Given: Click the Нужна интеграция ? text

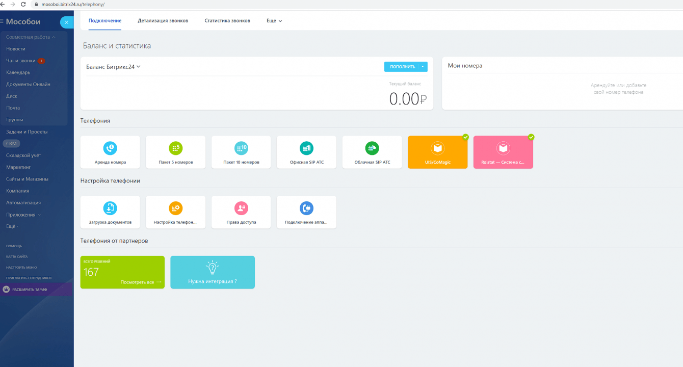Looking at the screenshot, I should pos(213,281).
